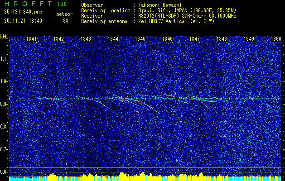Click the 0.9 frequency axis label
This screenshot has width=285, height=181.
(x=4, y=104)
